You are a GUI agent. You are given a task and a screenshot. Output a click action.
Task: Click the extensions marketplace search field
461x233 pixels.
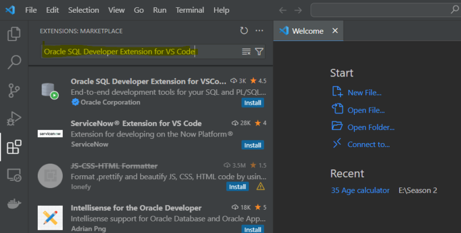(139, 52)
